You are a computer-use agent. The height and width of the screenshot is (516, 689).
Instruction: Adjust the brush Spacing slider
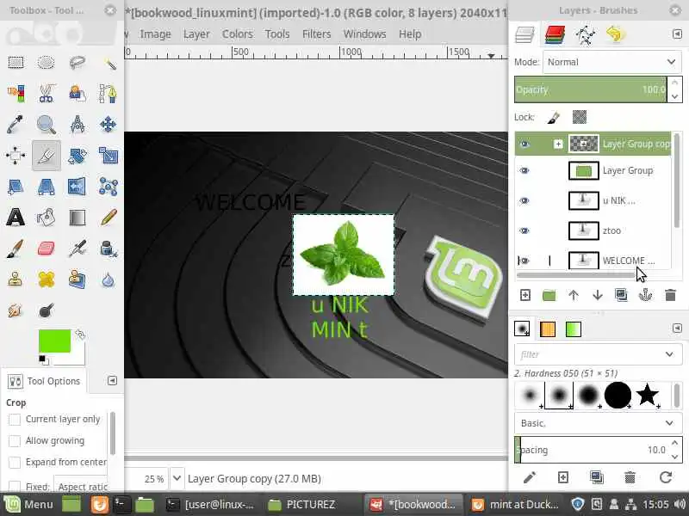pos(591,450)
